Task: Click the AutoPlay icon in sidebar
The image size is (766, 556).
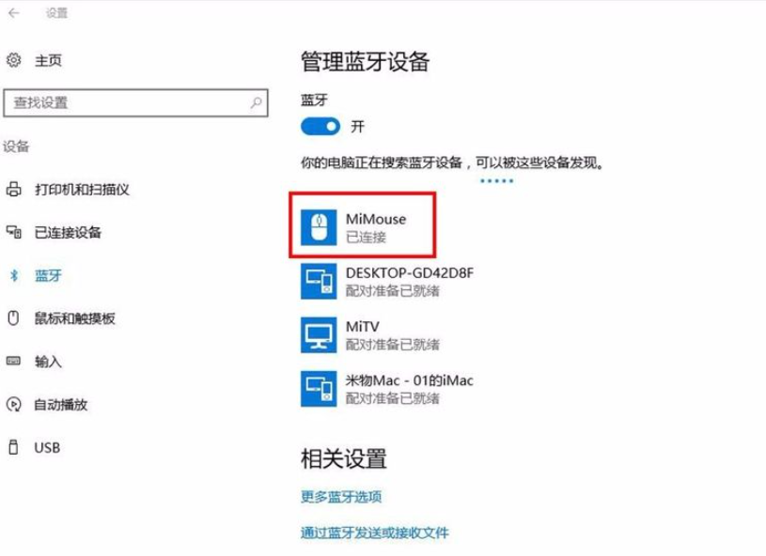Action: click(14, 405)
